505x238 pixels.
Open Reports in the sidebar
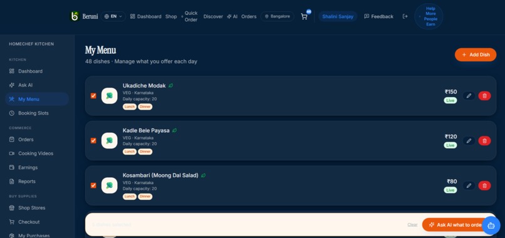tap(37, 181)
